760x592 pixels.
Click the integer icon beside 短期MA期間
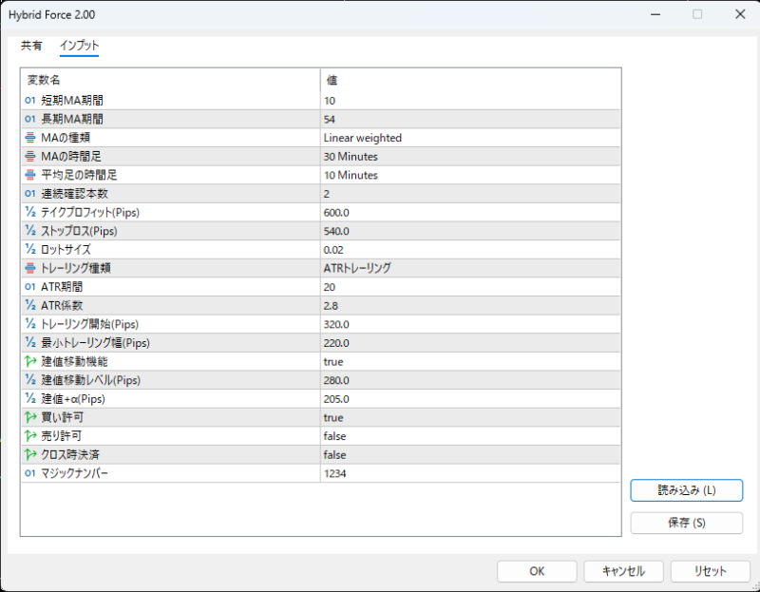coord(30,101)
